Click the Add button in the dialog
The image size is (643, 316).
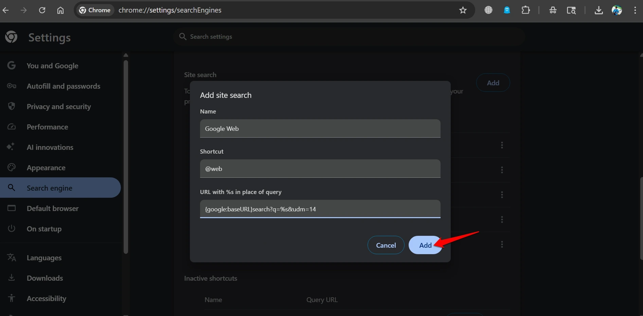425,245
